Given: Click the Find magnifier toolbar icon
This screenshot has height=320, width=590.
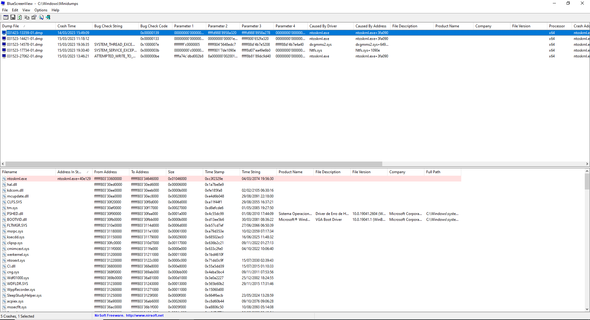Looking at the screenshot, I should click(41, 18).
